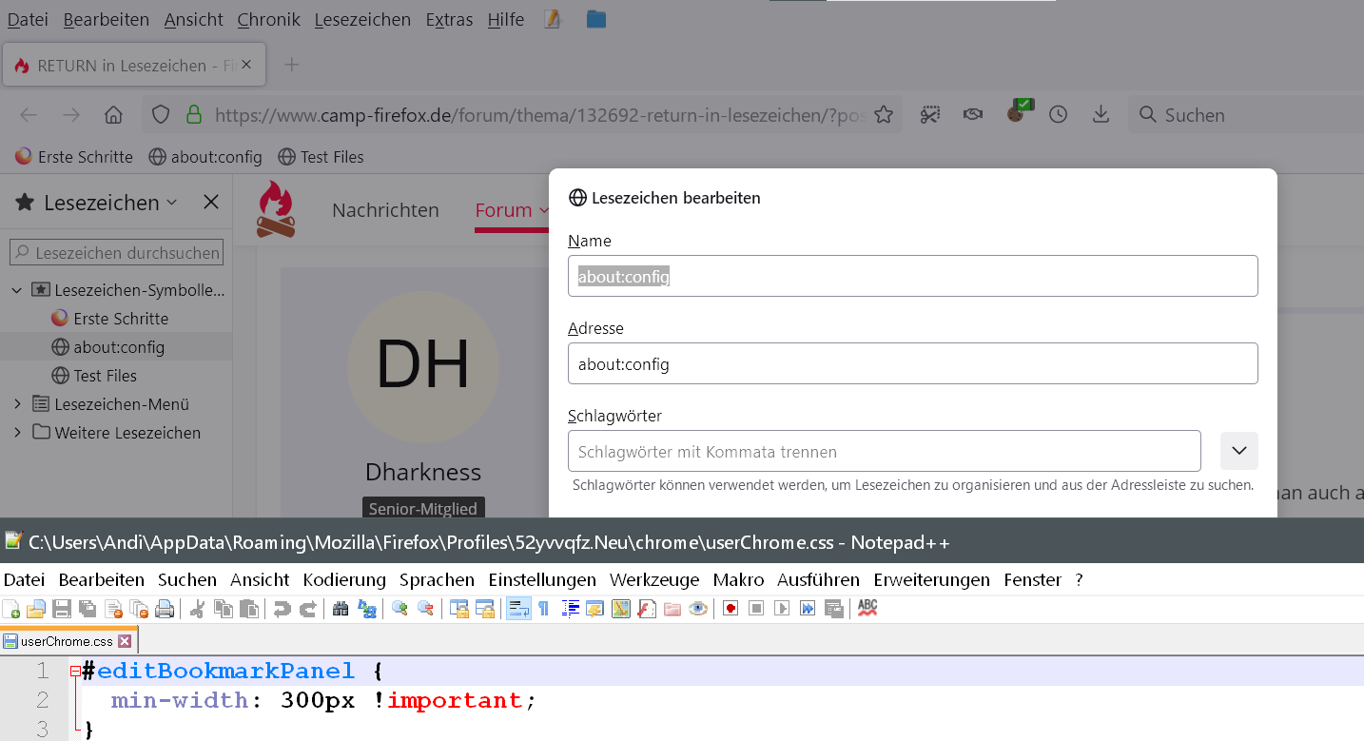The width and height of the screenshot is (1364, 741).
Task: Save the current file via Notepad++ toolbar
Action: click(x=62, y=609)
